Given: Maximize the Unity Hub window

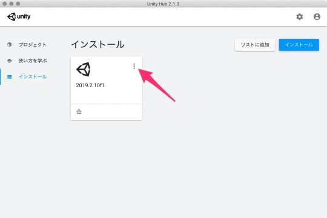Looking at the screenshot, I should (18, 4).
